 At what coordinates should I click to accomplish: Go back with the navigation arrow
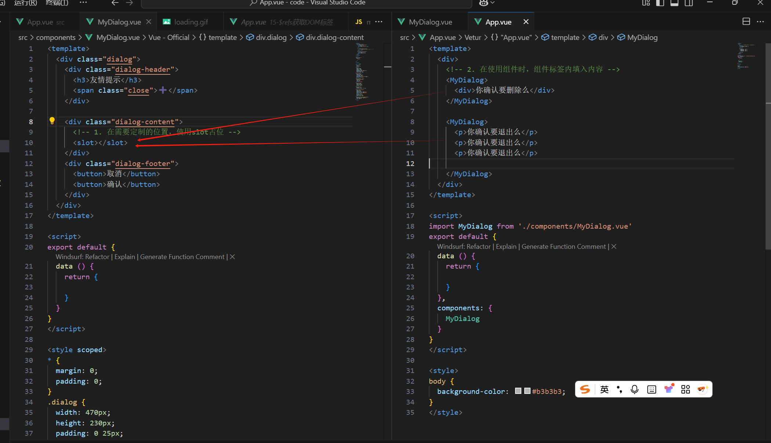click(115, 3)
